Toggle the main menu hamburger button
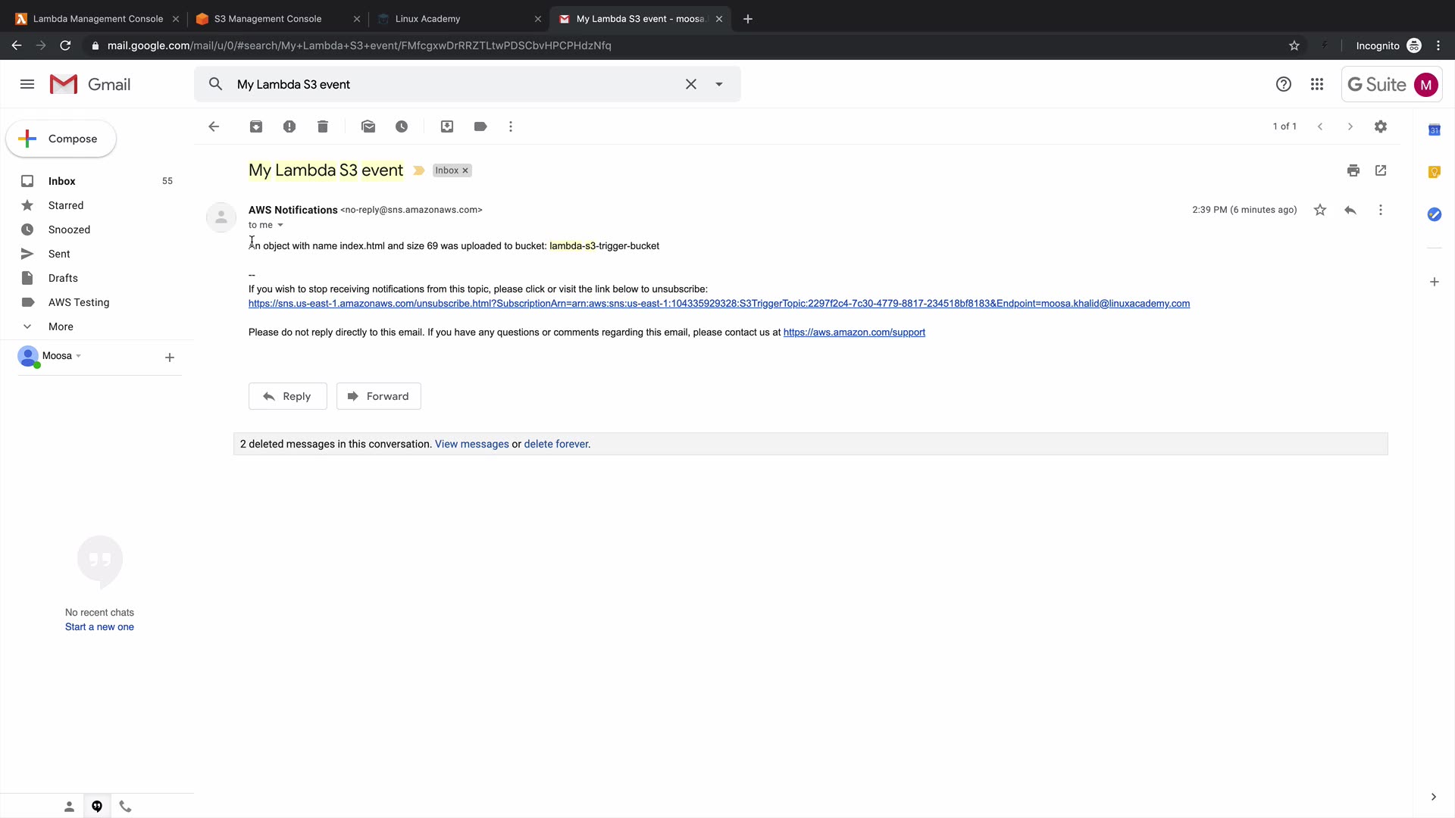Screen dimensions: 1455x818 pyautogui.click(x=27, y=84)
